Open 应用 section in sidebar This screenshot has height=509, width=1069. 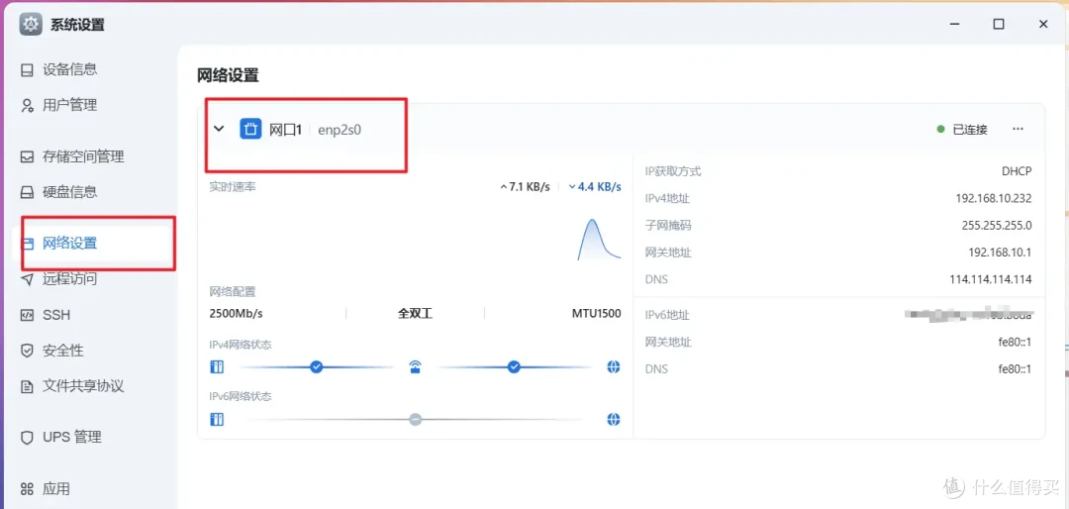(x=55, y=489)
